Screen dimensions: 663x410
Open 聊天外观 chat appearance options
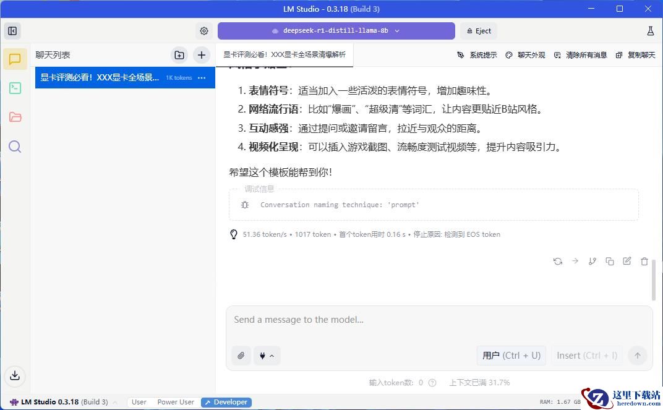(x=525, y=55)
